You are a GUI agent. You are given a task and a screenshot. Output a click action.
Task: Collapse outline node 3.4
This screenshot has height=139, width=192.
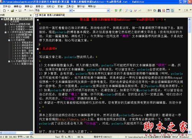[x=9, y=61]
